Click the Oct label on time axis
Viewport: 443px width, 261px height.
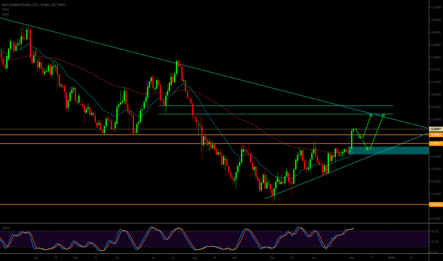click(271, 257)
